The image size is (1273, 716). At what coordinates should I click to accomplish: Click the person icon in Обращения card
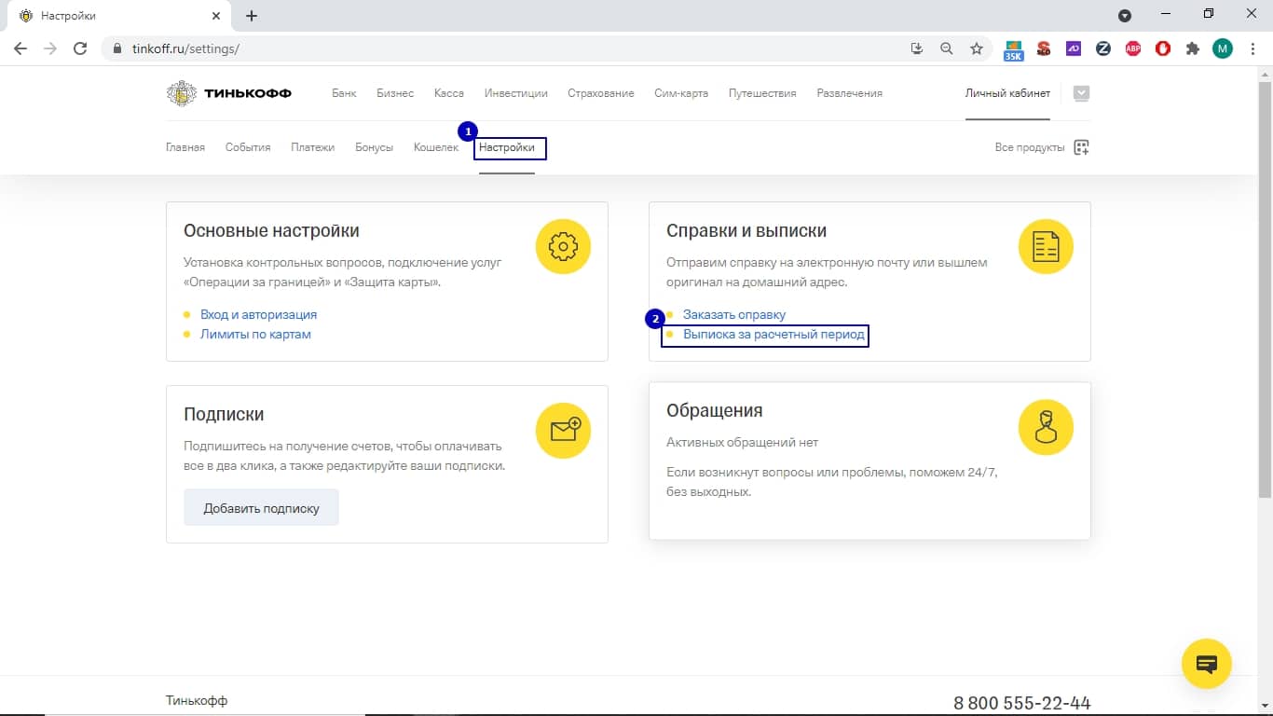1046,427
